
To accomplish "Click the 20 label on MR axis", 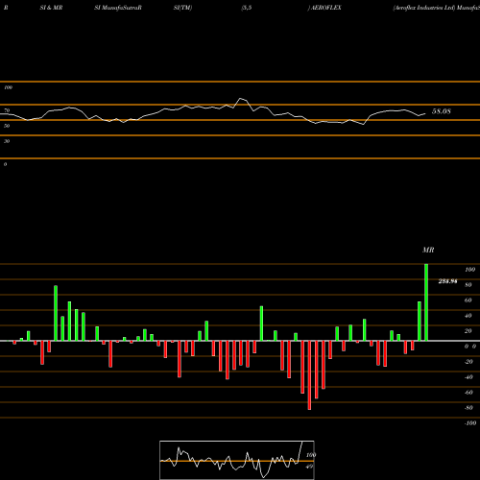I will click(x=468, y=331).
